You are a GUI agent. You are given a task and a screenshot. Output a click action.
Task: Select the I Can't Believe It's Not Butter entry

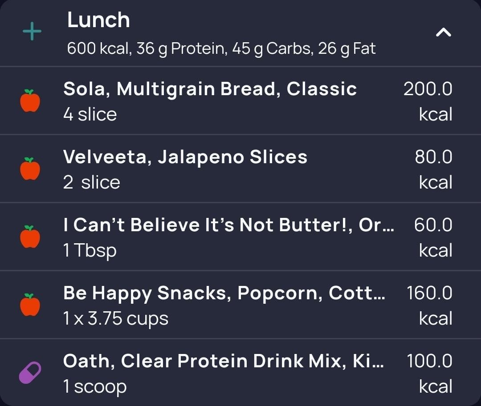228,225
